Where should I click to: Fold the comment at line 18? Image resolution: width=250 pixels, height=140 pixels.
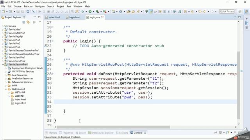52,27
